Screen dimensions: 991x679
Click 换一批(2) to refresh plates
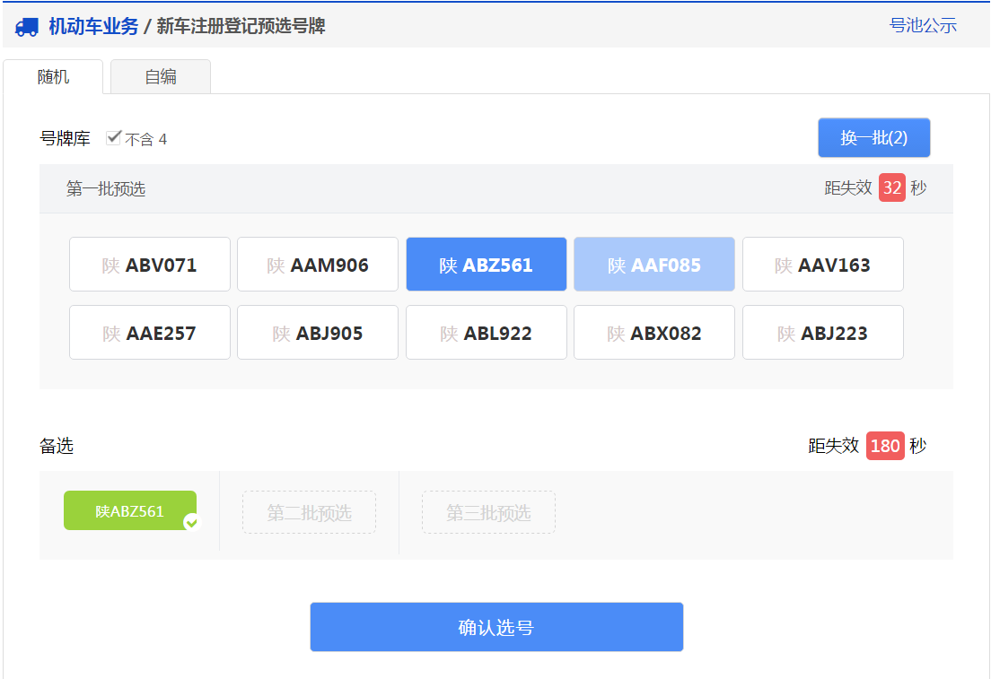point(873,137)
